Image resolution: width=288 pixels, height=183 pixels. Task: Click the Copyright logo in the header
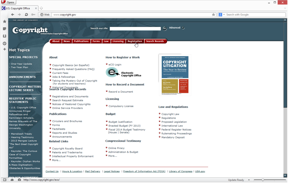pos(30,30)
